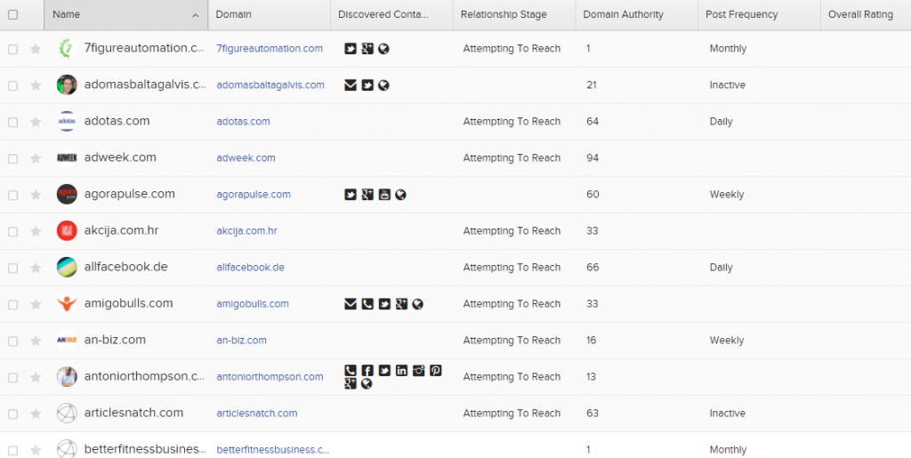Click the Google+ icon in agorapulse.com row
Image resolution: width=911 pixels, height=458 pixels.
tap(367, 195)
